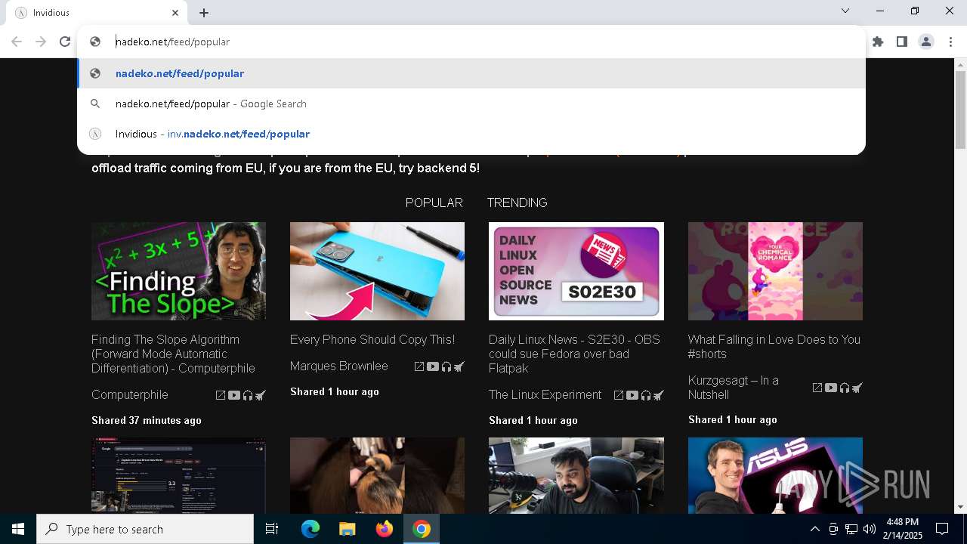967x544 pixels.
Task: Click the external-link icon beside Kurzgesagt channel
Action: point(817,388)
